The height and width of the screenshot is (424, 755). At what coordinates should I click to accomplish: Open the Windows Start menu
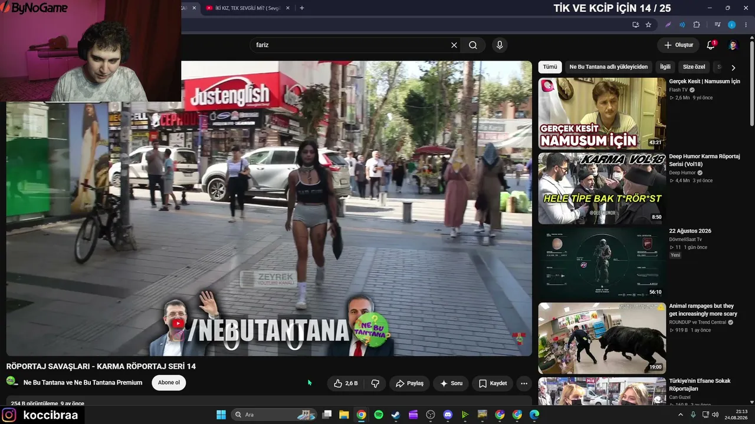(x=221, y=415)
